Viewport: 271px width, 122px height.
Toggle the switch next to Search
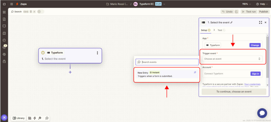(x=40, y=12)
